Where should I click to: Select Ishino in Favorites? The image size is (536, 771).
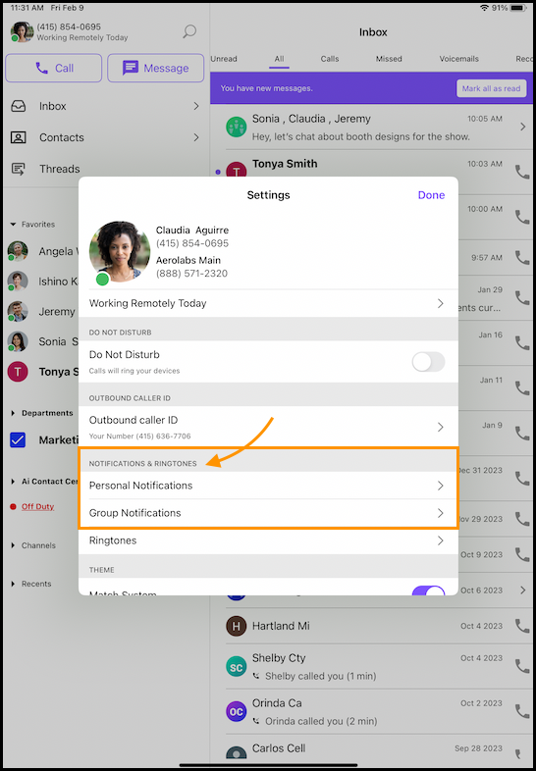point(42,282)
